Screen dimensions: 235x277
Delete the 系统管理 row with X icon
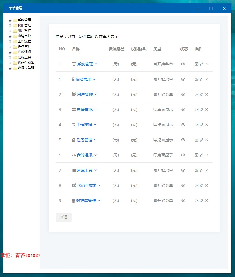[x=206, y=64]
